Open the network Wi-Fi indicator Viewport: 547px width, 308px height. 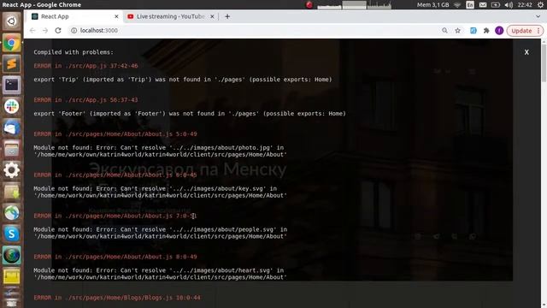tap(457, 5)
